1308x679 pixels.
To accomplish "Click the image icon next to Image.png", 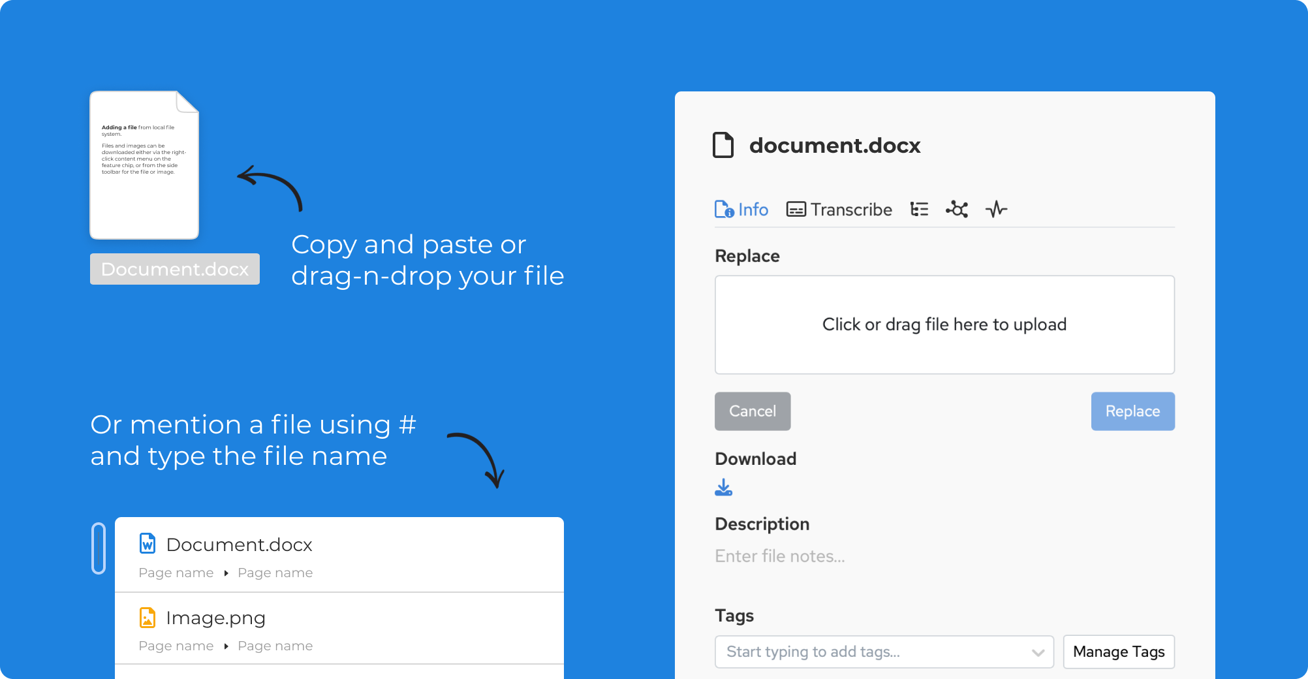I will click(x=148, y=617).
